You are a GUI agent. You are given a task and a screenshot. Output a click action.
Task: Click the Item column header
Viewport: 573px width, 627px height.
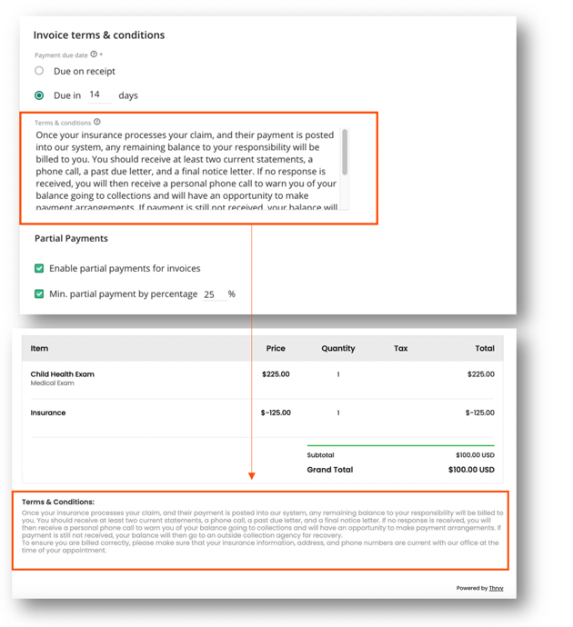(x=39, y=348)
